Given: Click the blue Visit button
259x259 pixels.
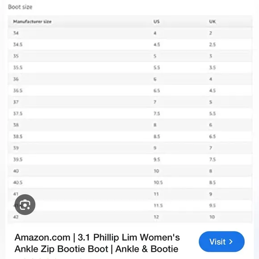Looking at the screenshot, I should pos(221,242).
